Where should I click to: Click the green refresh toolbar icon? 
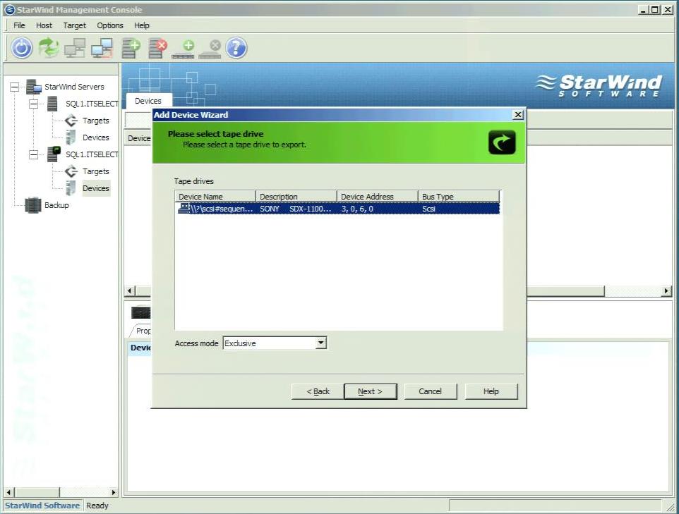coord(49,48)
